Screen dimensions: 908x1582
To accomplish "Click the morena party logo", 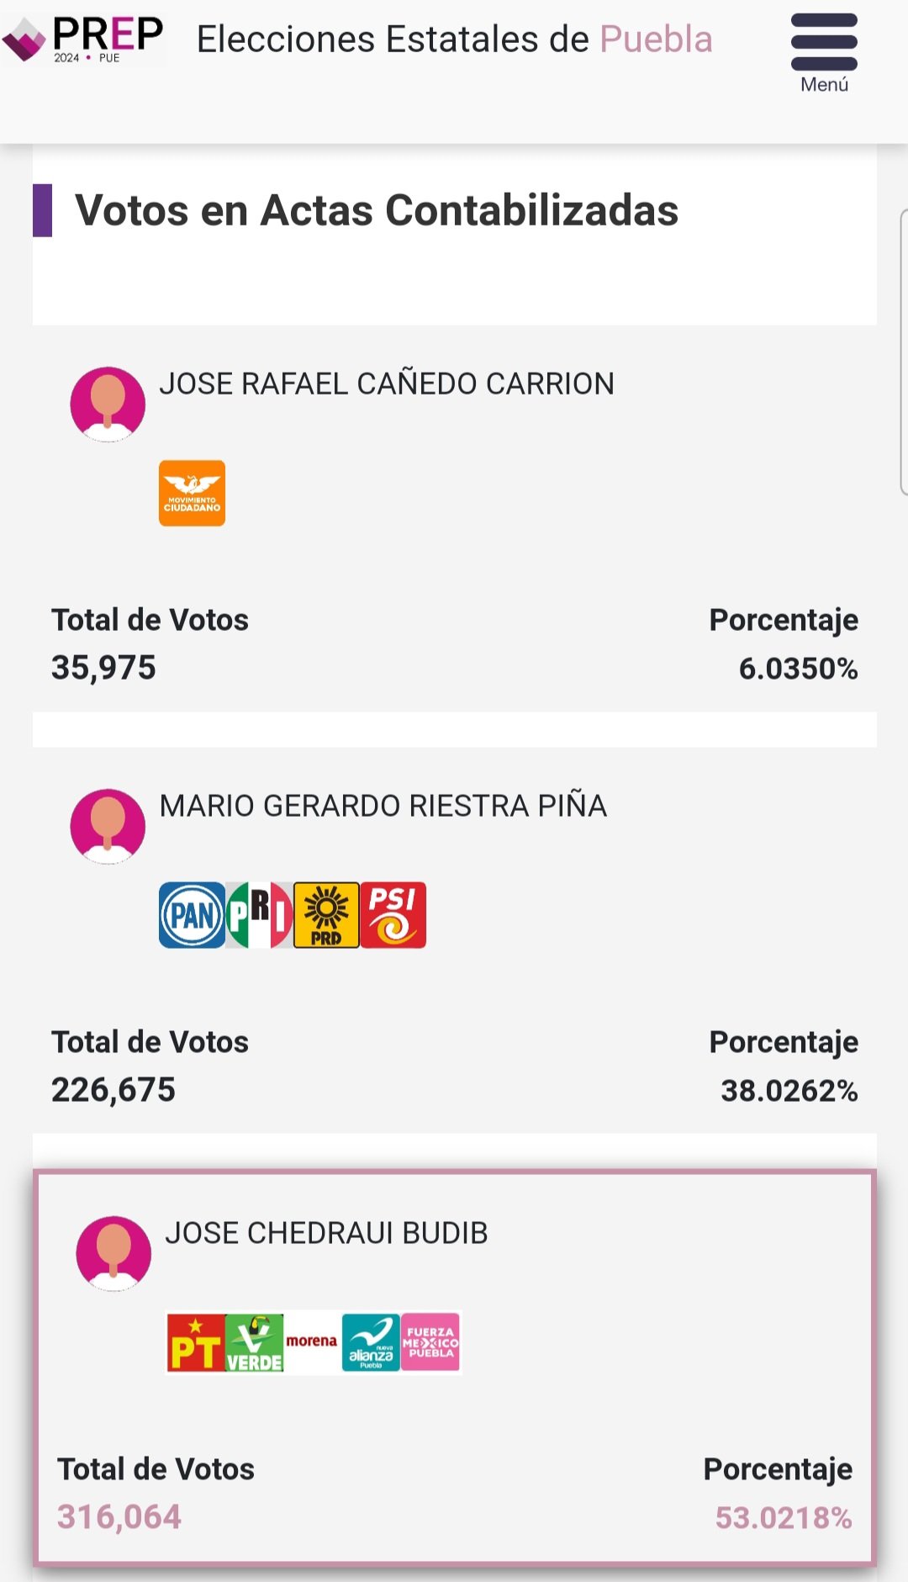I will pyautogui.click(x=312, y=1341).
